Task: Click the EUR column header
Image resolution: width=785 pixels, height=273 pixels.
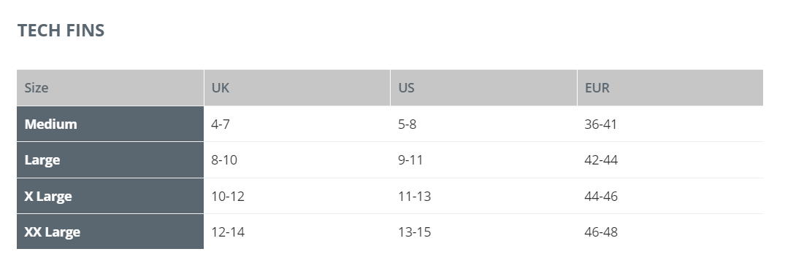Action: (670, 88)
